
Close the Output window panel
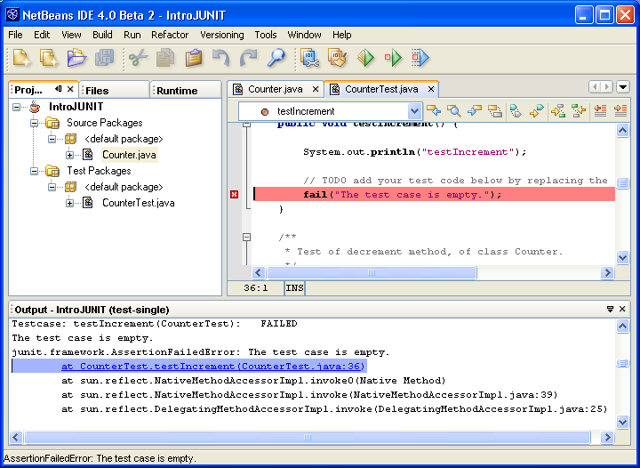(x=622, y=309)
